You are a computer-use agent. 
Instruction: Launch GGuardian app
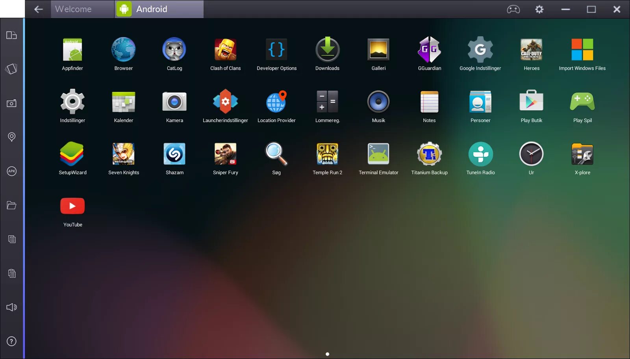pos(430,50)
